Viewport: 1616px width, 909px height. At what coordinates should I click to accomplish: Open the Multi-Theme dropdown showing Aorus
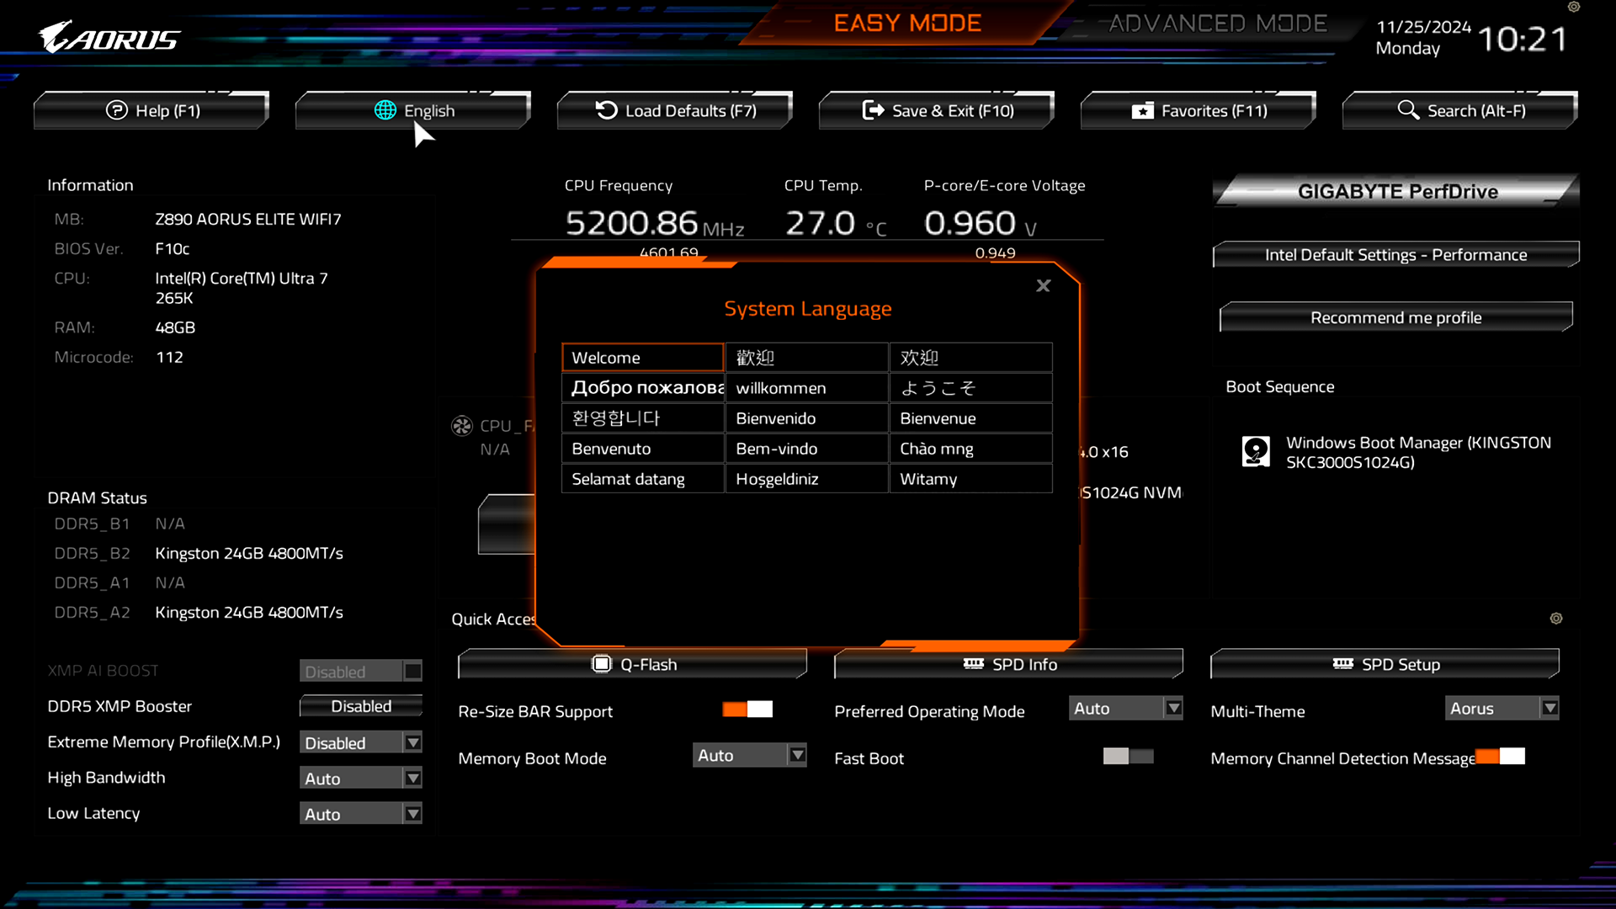pyautogui.click(x=1502, y=708)
